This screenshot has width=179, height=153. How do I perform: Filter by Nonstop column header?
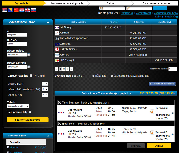pos(113,22)
